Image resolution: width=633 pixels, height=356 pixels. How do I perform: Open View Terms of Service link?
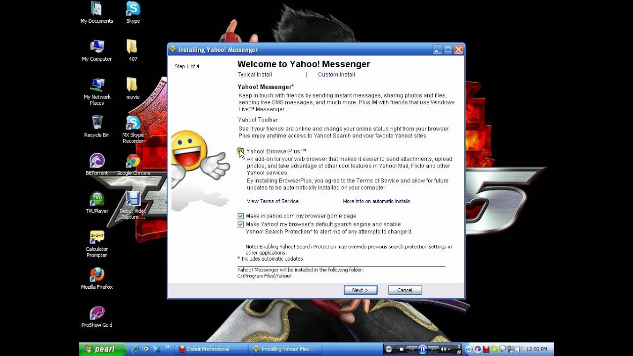coord(272,201)
